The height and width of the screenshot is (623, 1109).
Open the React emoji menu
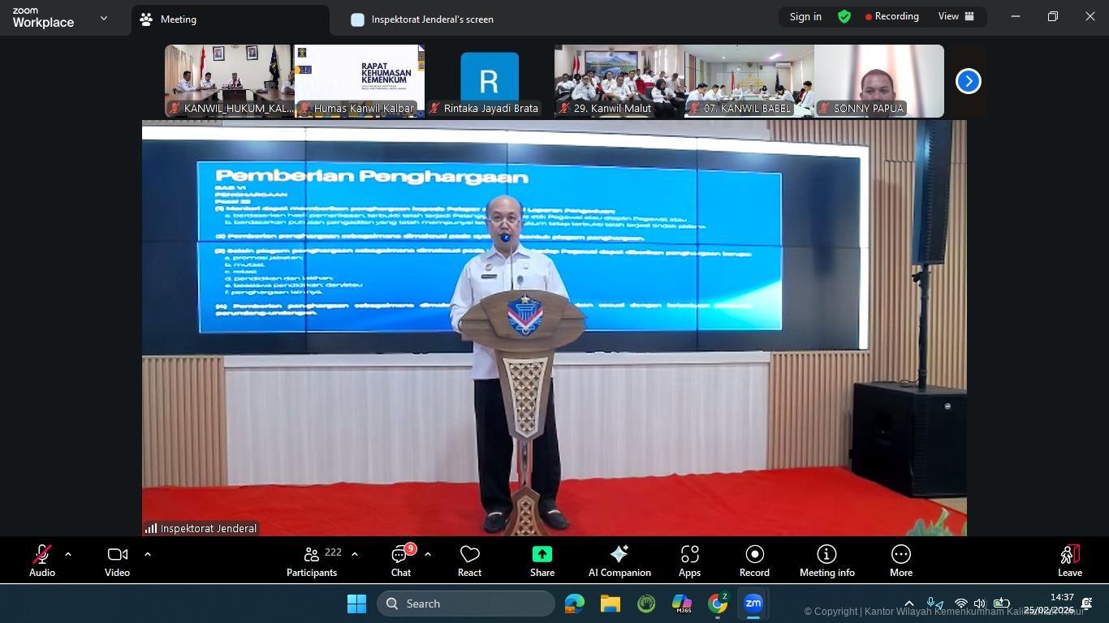coord(469,561)
